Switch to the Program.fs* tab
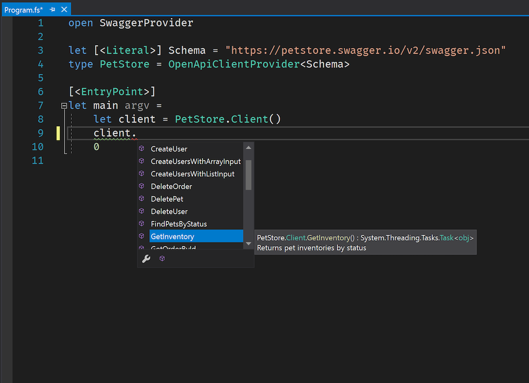Image resolution: width=529 pixels, height=383 pixels. click(x=24, y=10)
